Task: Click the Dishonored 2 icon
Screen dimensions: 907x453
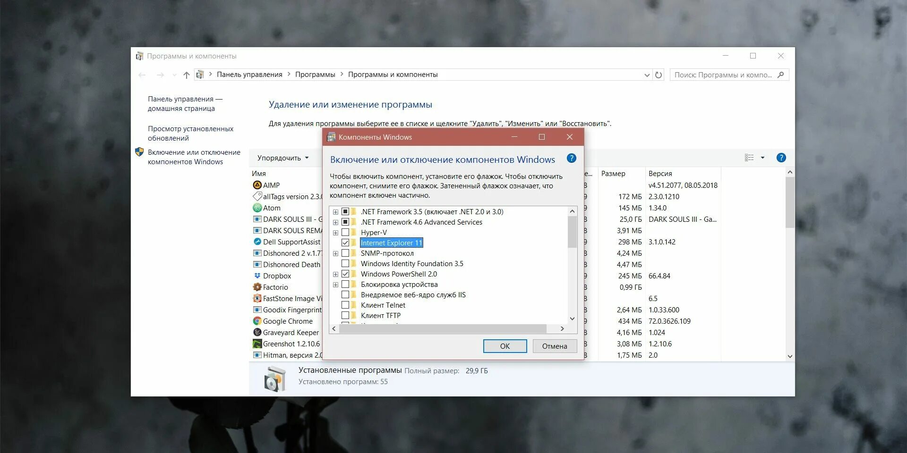Action: 257,253
